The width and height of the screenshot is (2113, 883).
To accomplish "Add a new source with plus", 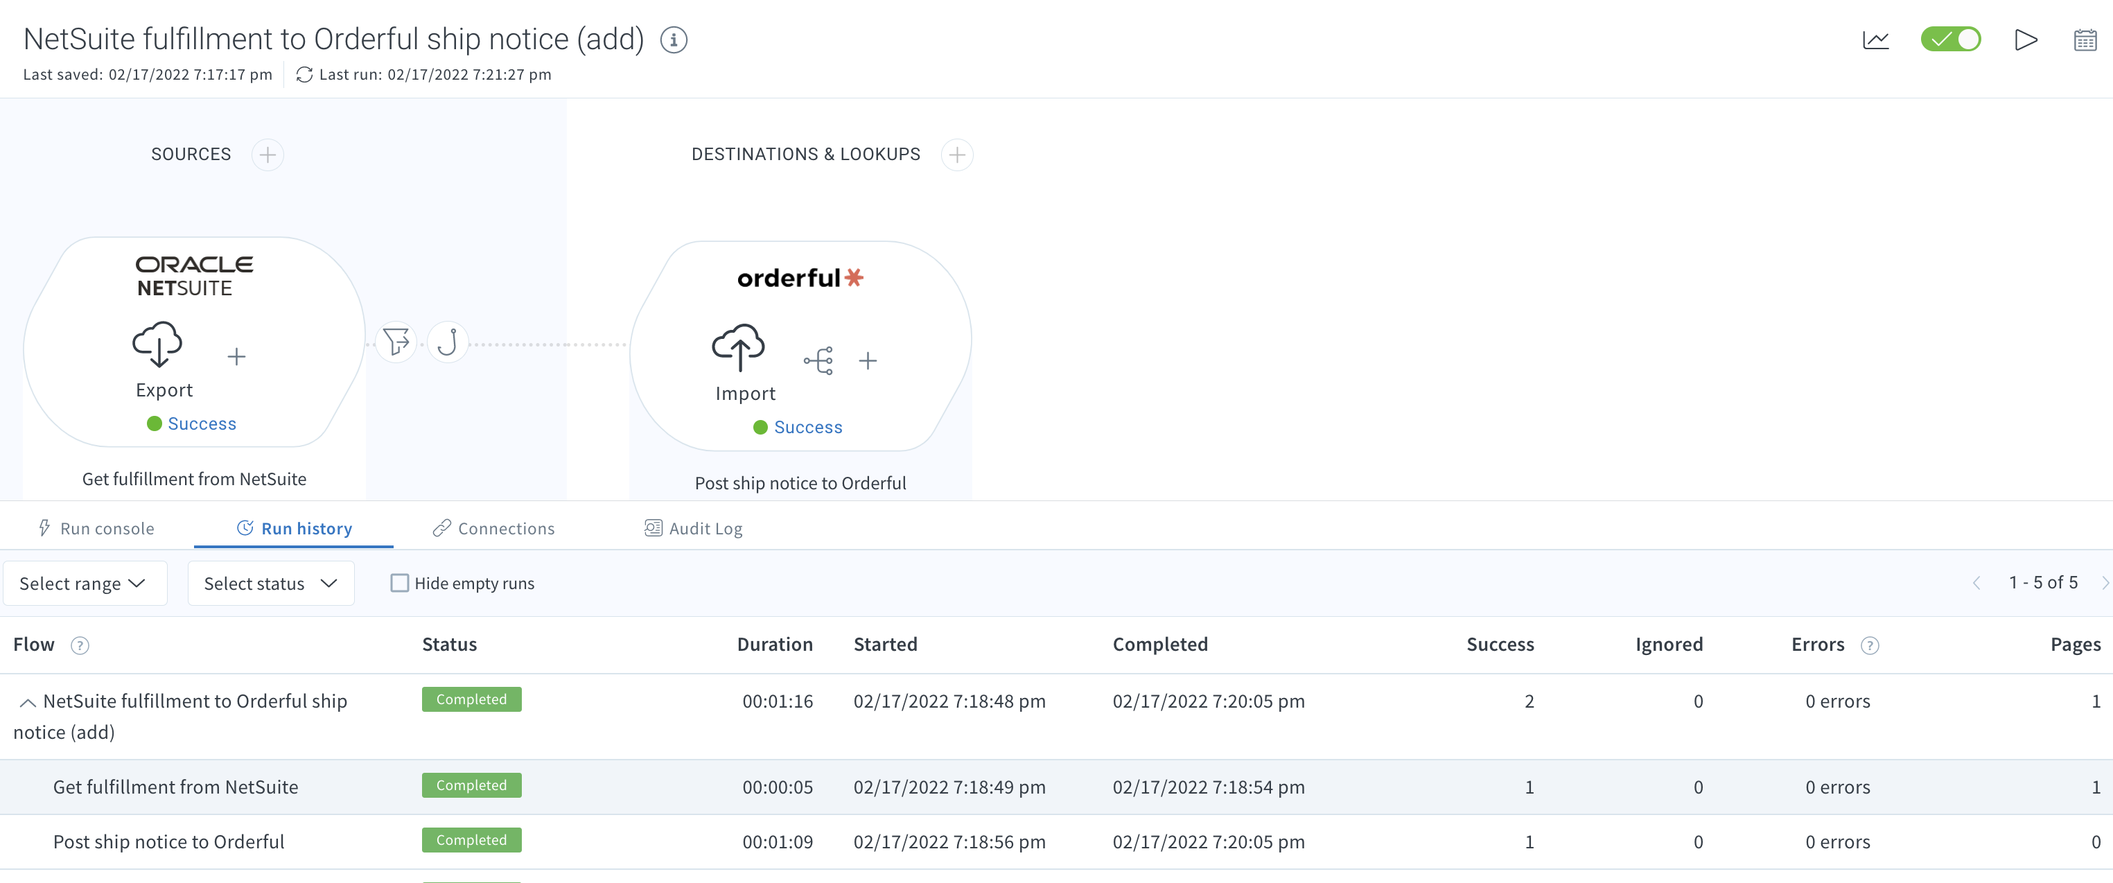I will (x=268, y=155).
